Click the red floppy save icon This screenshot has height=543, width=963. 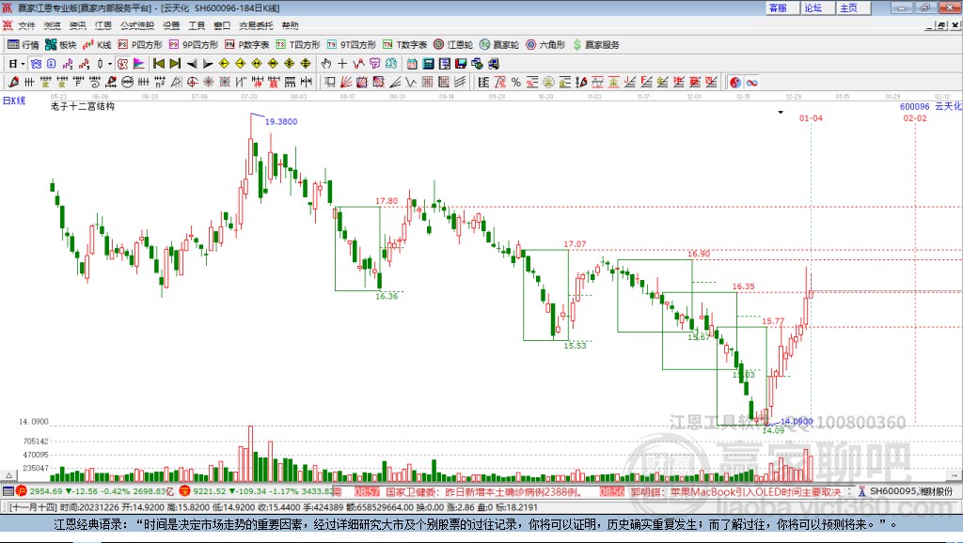[x=461, y=64]
